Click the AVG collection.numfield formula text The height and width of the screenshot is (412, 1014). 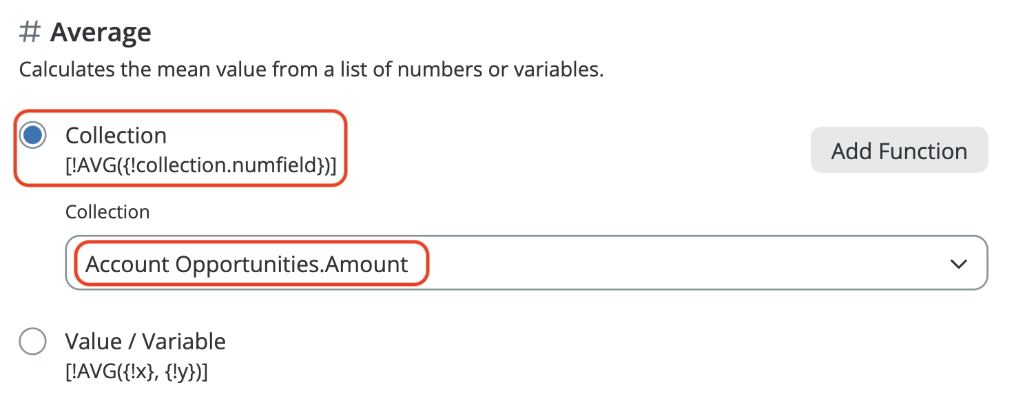click(x=200, y=165)
